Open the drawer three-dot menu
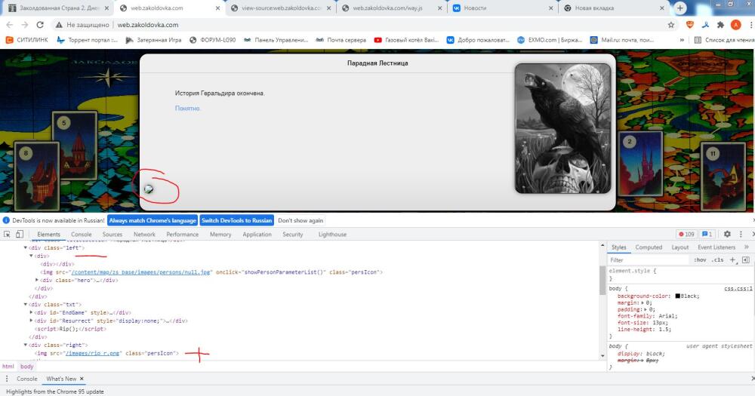755x396 pixels. click(7, 379)
